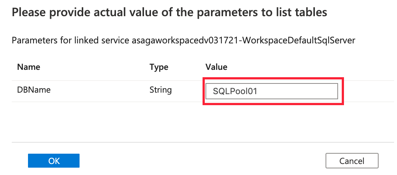Screen dimensions: 397x175
Task: Click the dialog heading about listing tables
Action: click(169, 12)
